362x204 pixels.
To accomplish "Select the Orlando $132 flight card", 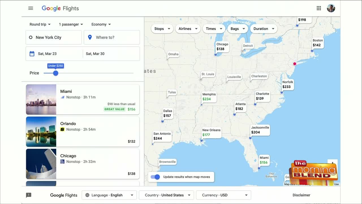I will pos(83,132).
